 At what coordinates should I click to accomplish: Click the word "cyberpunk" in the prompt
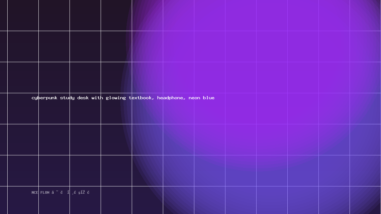tap(44, 98)
